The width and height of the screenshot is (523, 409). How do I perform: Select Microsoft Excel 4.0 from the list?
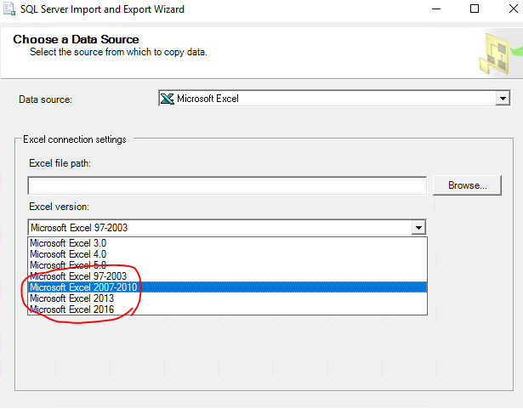[227, 254]
